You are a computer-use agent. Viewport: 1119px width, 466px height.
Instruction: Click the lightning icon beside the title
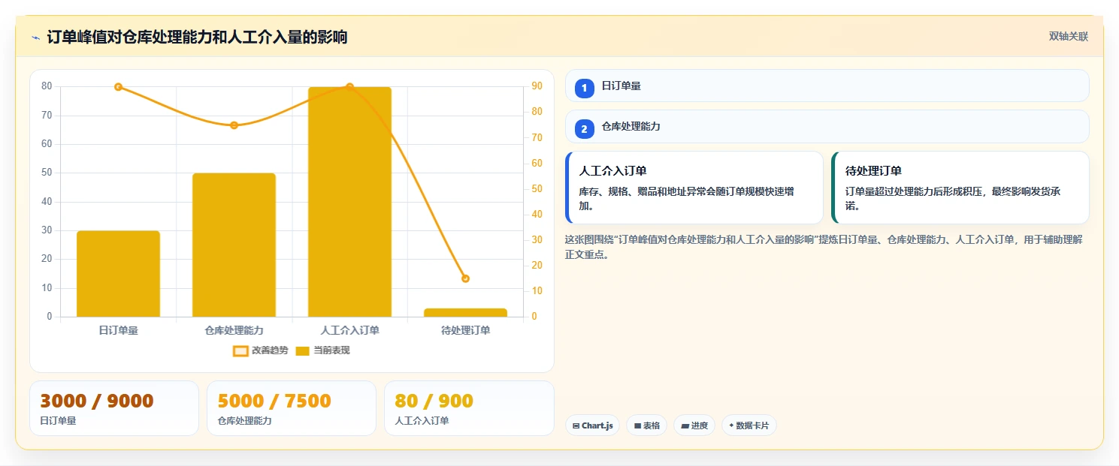coord(35,38)
